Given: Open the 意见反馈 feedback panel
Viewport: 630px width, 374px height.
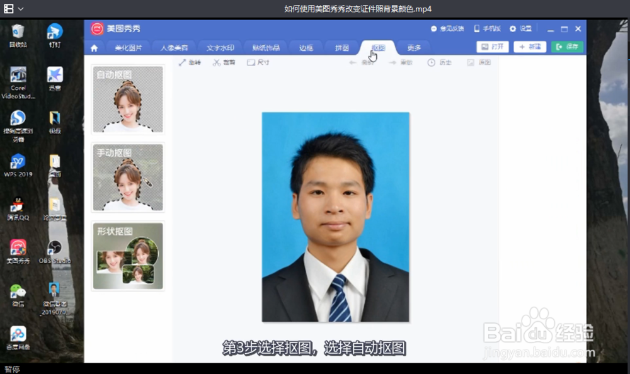Looking at the screenshot, I should click(x=449, y=28).
